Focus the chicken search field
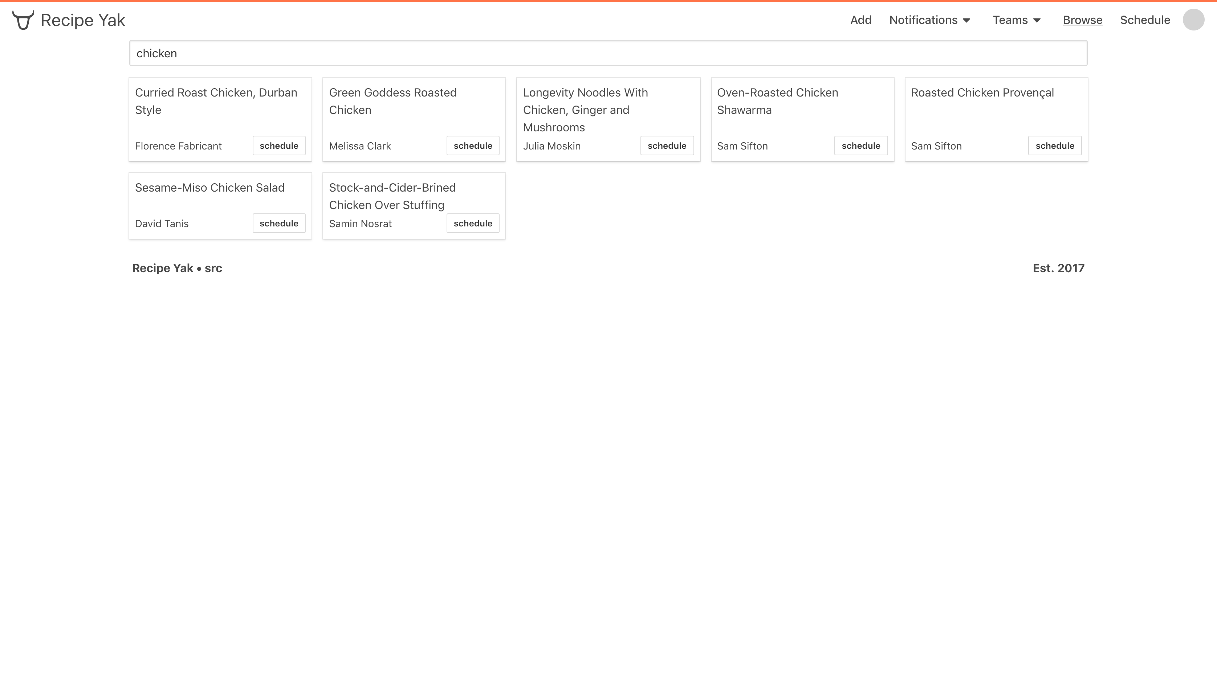Screen dimensions: 1217x688 tap(608, 53)
